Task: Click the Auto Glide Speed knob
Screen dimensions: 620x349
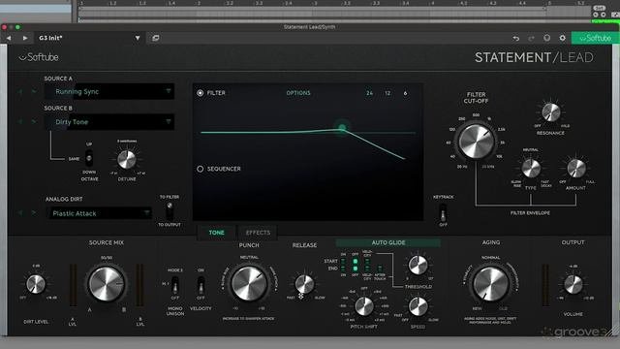Action: tap(418, 306)
